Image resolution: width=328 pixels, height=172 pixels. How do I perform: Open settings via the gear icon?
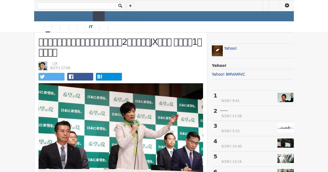click(287, 5)
